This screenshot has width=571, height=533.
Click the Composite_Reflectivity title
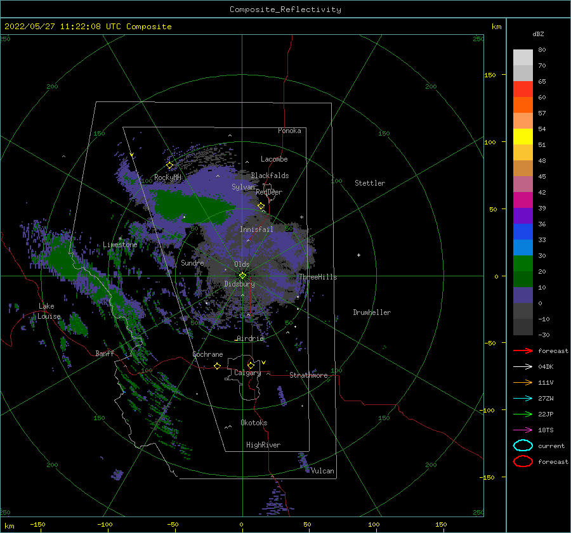click(x=285, y=10)
